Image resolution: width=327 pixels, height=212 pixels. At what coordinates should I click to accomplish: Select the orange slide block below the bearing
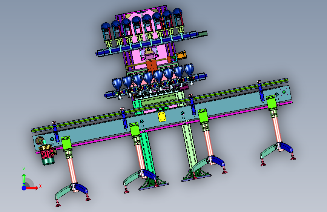[x=152, y=65]
